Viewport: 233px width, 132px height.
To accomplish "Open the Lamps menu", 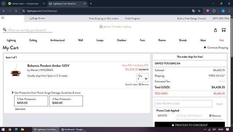I will click(100, 40).
